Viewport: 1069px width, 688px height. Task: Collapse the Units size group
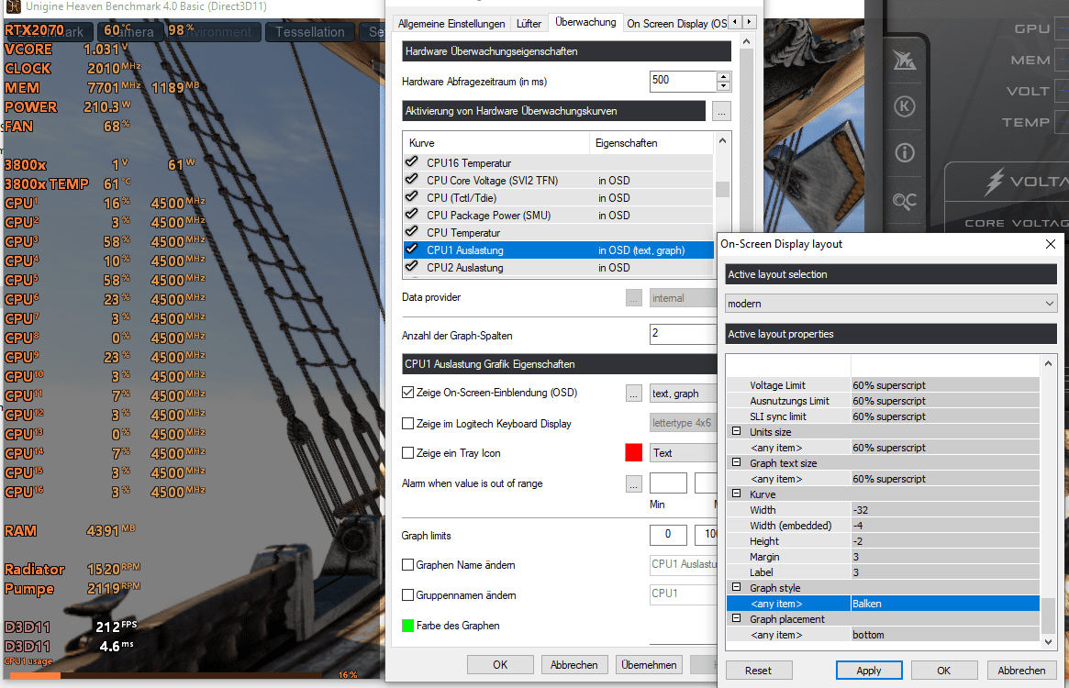tap(736, 431)
